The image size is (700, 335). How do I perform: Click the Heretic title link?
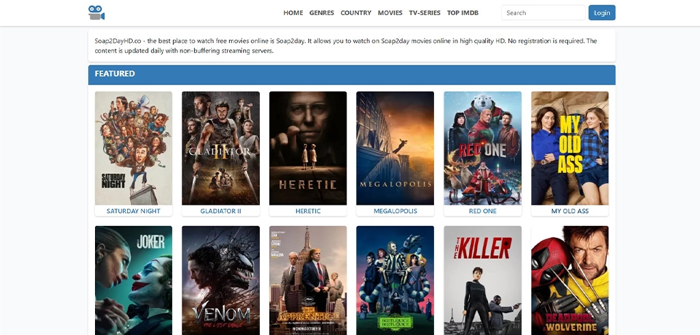point(308,212)
